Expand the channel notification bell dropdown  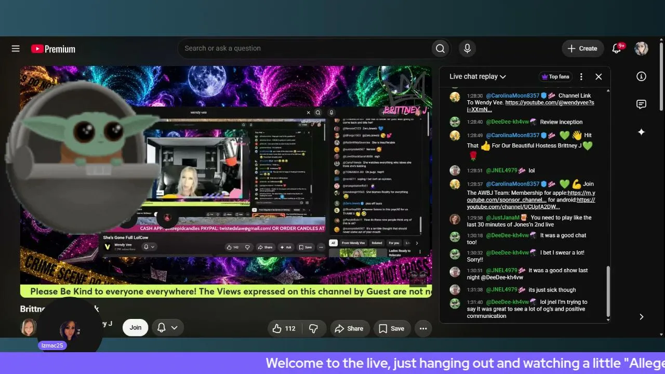coord(167,328)
